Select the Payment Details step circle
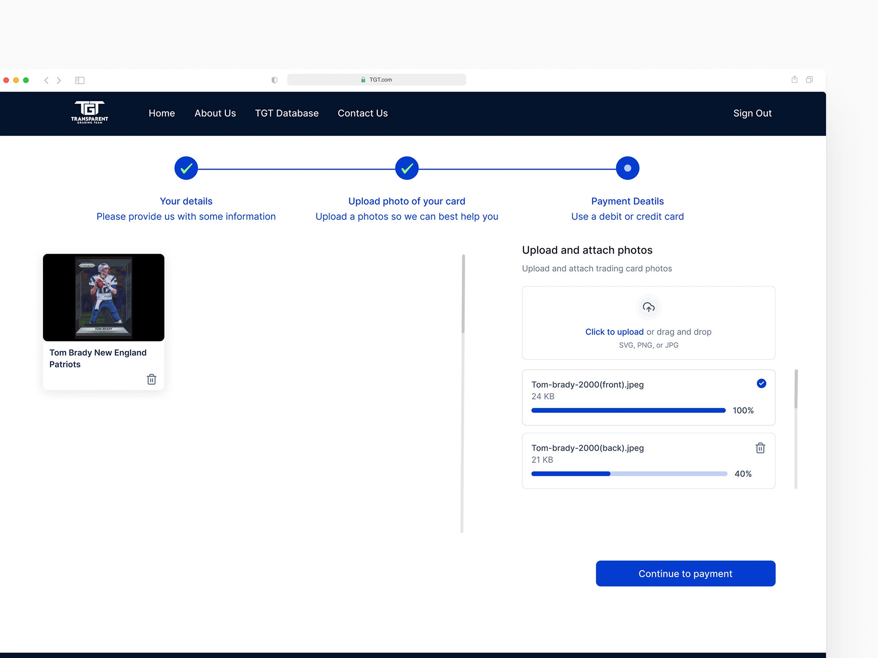878x658 pixels. point(627,168)
